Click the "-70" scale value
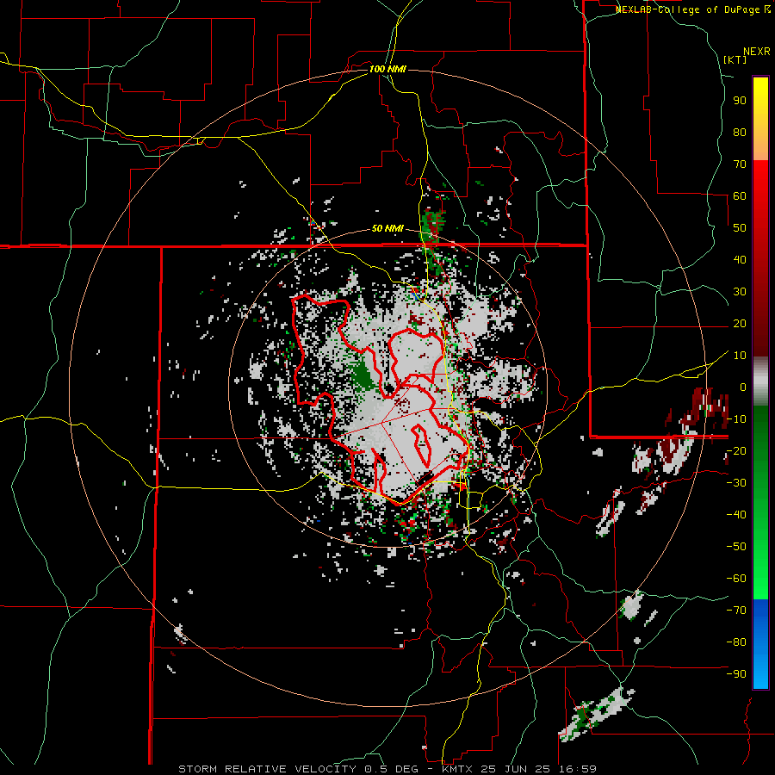The image size is (775, 775). pyautogui.click(x=736, y=611)
